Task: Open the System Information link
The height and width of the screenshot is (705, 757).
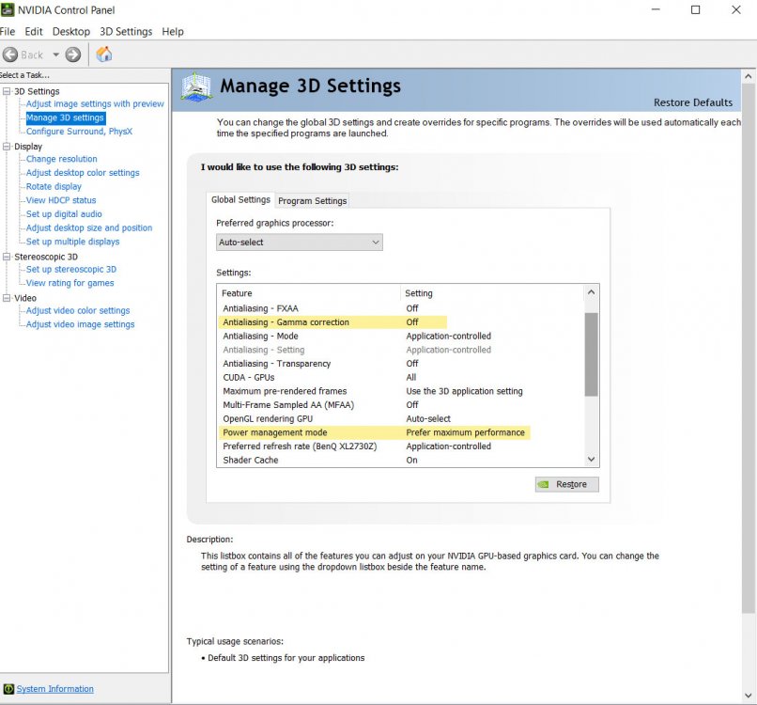Action: pos(54,689)
